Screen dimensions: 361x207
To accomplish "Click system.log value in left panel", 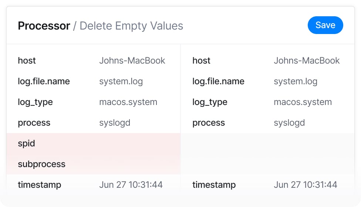I will tap(121, 81).
